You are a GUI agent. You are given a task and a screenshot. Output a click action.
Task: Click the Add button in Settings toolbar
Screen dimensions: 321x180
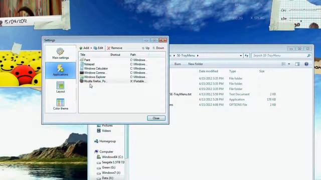84,48
